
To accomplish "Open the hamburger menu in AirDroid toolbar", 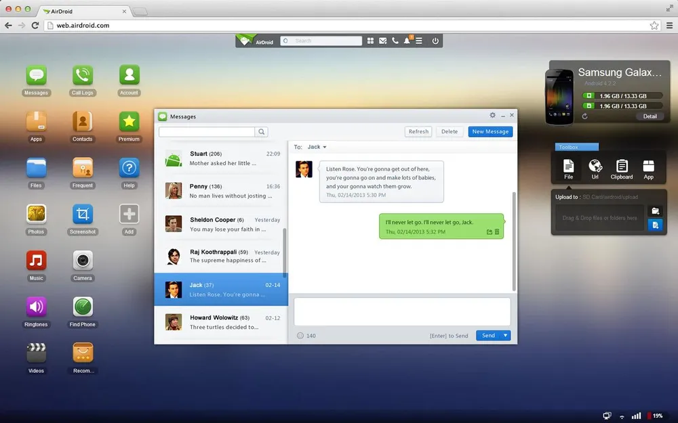I will tap(419, 41).
